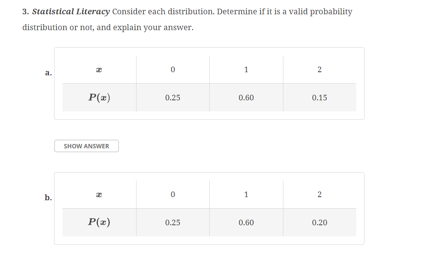Select the value 0.25 in table a
Viewport: 427px width, 255px height.
[172, 98]
